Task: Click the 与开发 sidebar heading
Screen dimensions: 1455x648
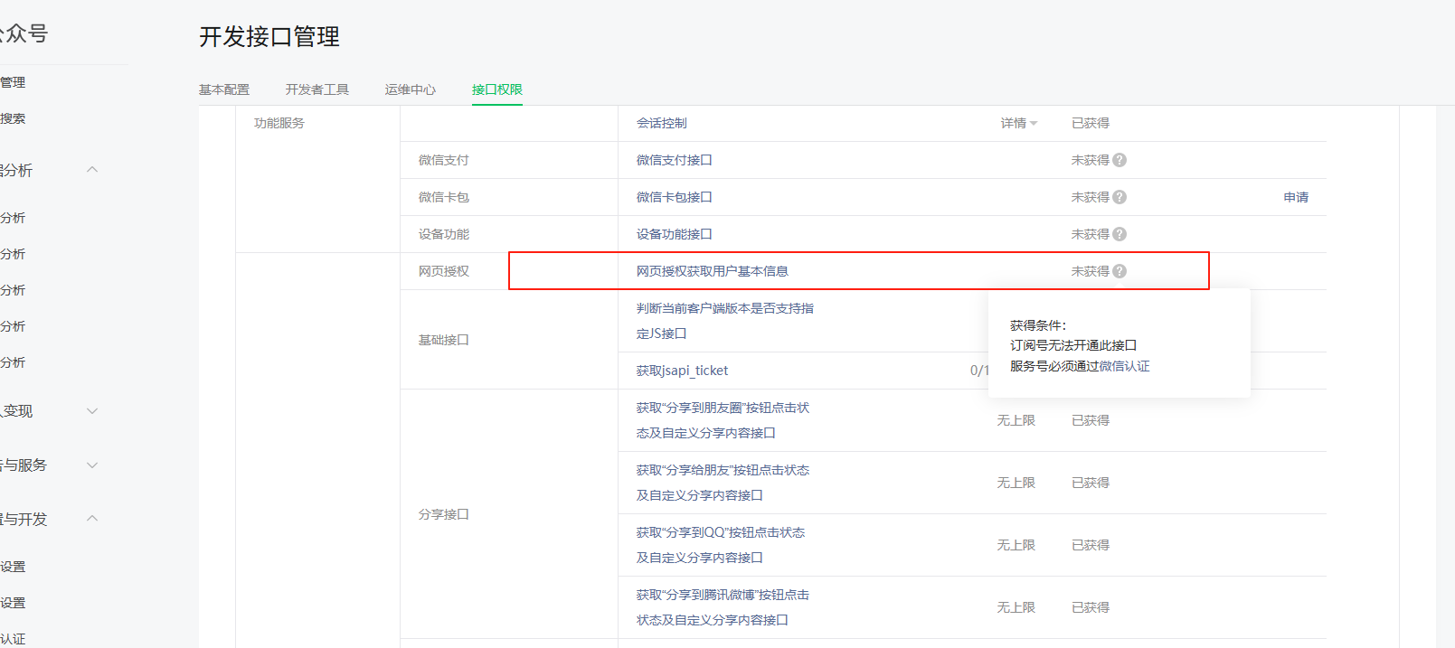Action: pos(24,520)
